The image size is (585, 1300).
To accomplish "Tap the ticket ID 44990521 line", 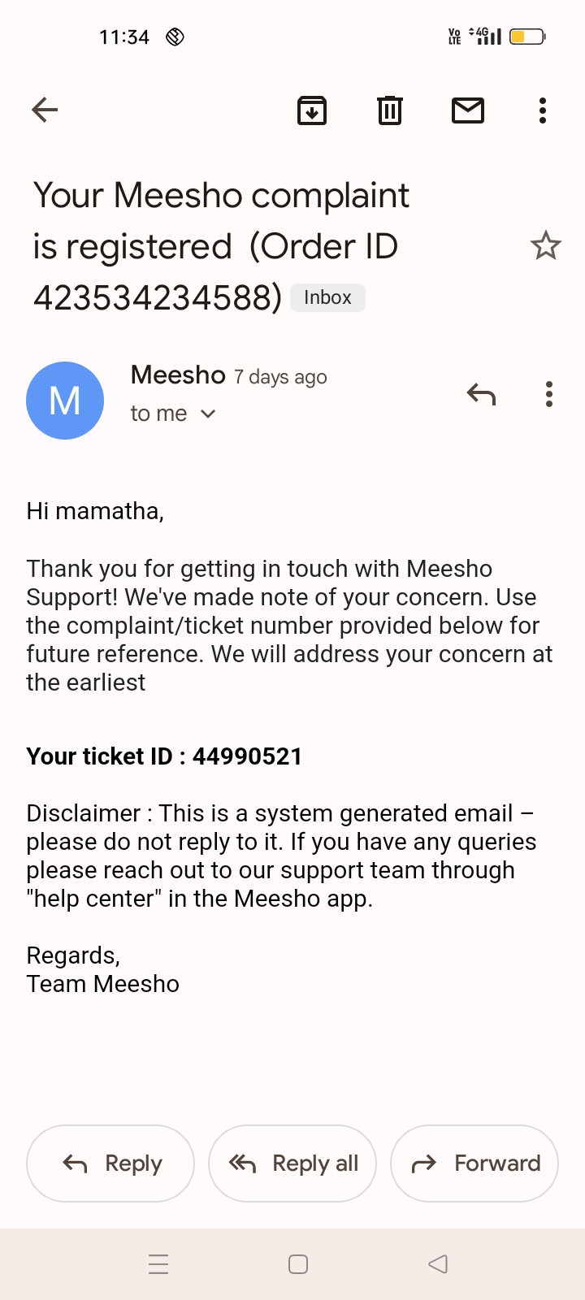I will 164,756.
